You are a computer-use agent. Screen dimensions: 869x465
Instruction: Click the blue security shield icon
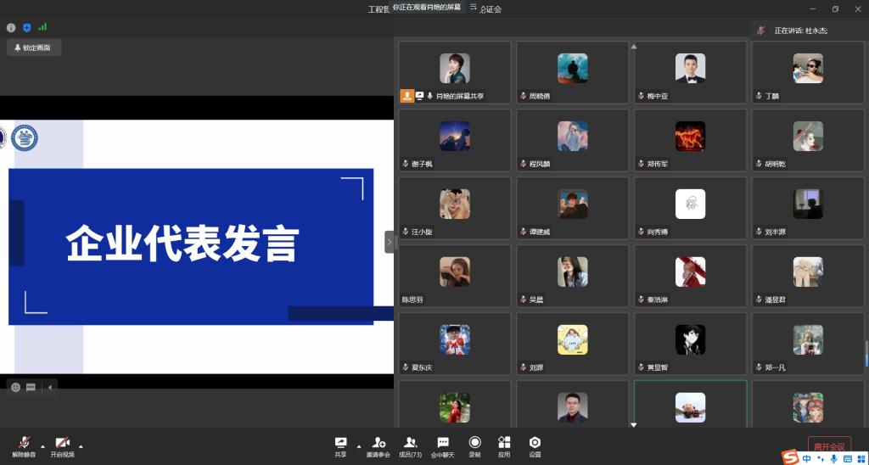pos(26,27)
